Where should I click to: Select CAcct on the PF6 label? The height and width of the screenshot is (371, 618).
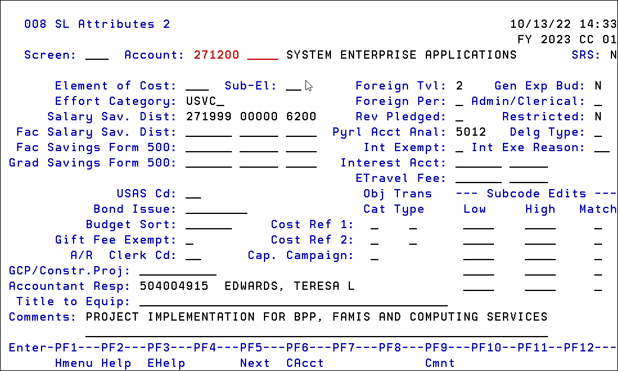304,363
